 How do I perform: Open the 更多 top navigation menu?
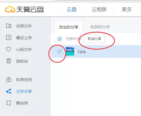pyautogui.click(x=127, y=10)
